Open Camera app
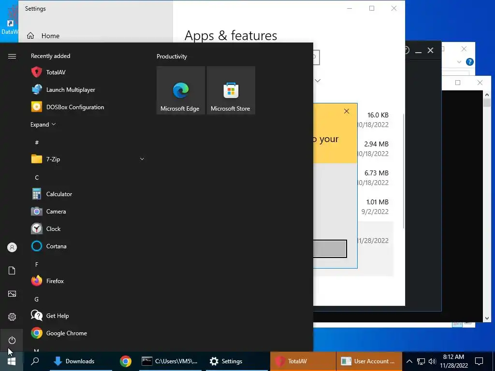This screenshot has width=495, height=371. coord(87,212)
